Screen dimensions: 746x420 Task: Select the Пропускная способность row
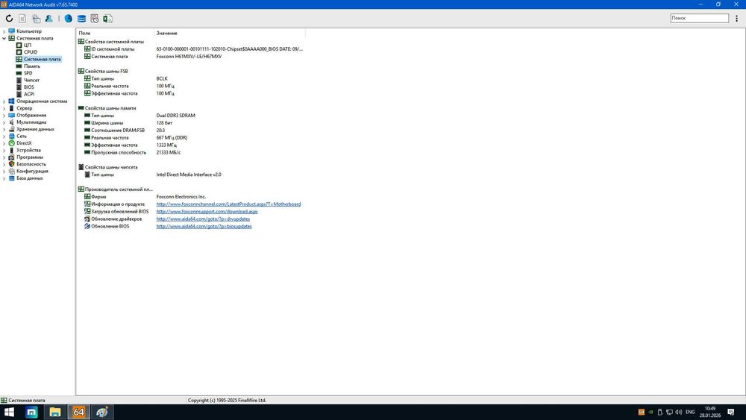[x=190, y=153]
